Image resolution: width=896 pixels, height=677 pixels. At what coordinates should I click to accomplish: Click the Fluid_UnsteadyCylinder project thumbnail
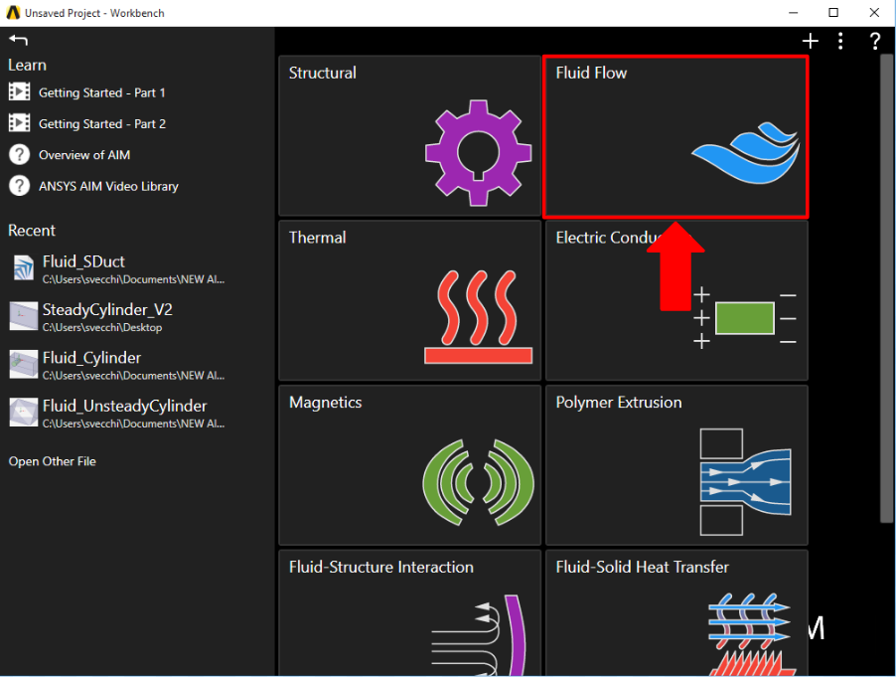pyautogui.click(x=24, y=413)
